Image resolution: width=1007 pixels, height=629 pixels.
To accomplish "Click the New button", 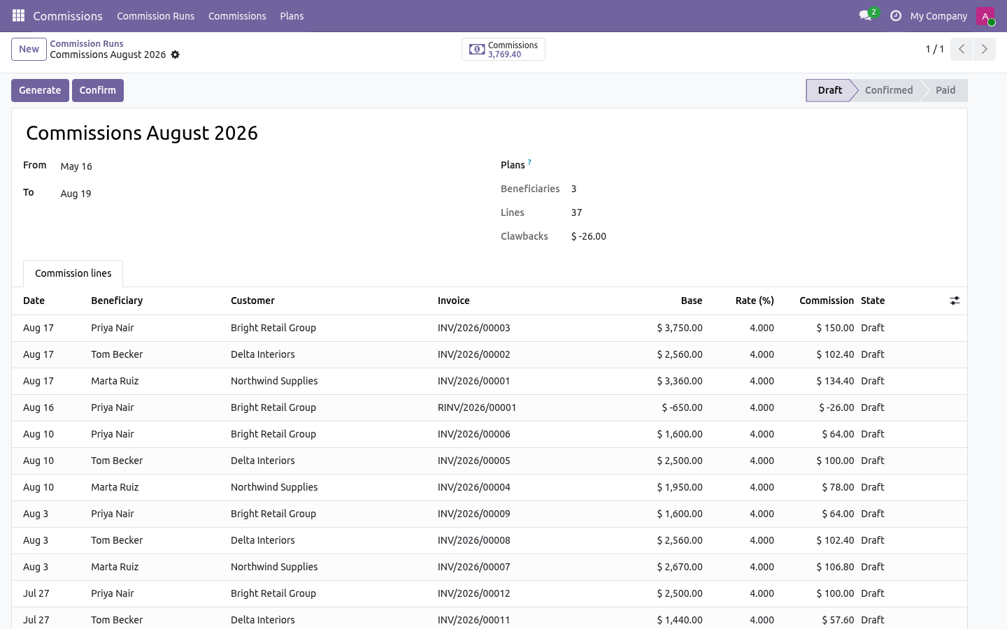I will (x=29, y=49).
